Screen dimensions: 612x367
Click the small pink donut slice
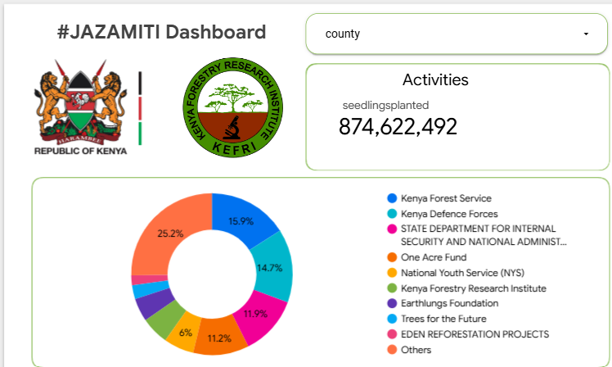click(x=150, y=279)
